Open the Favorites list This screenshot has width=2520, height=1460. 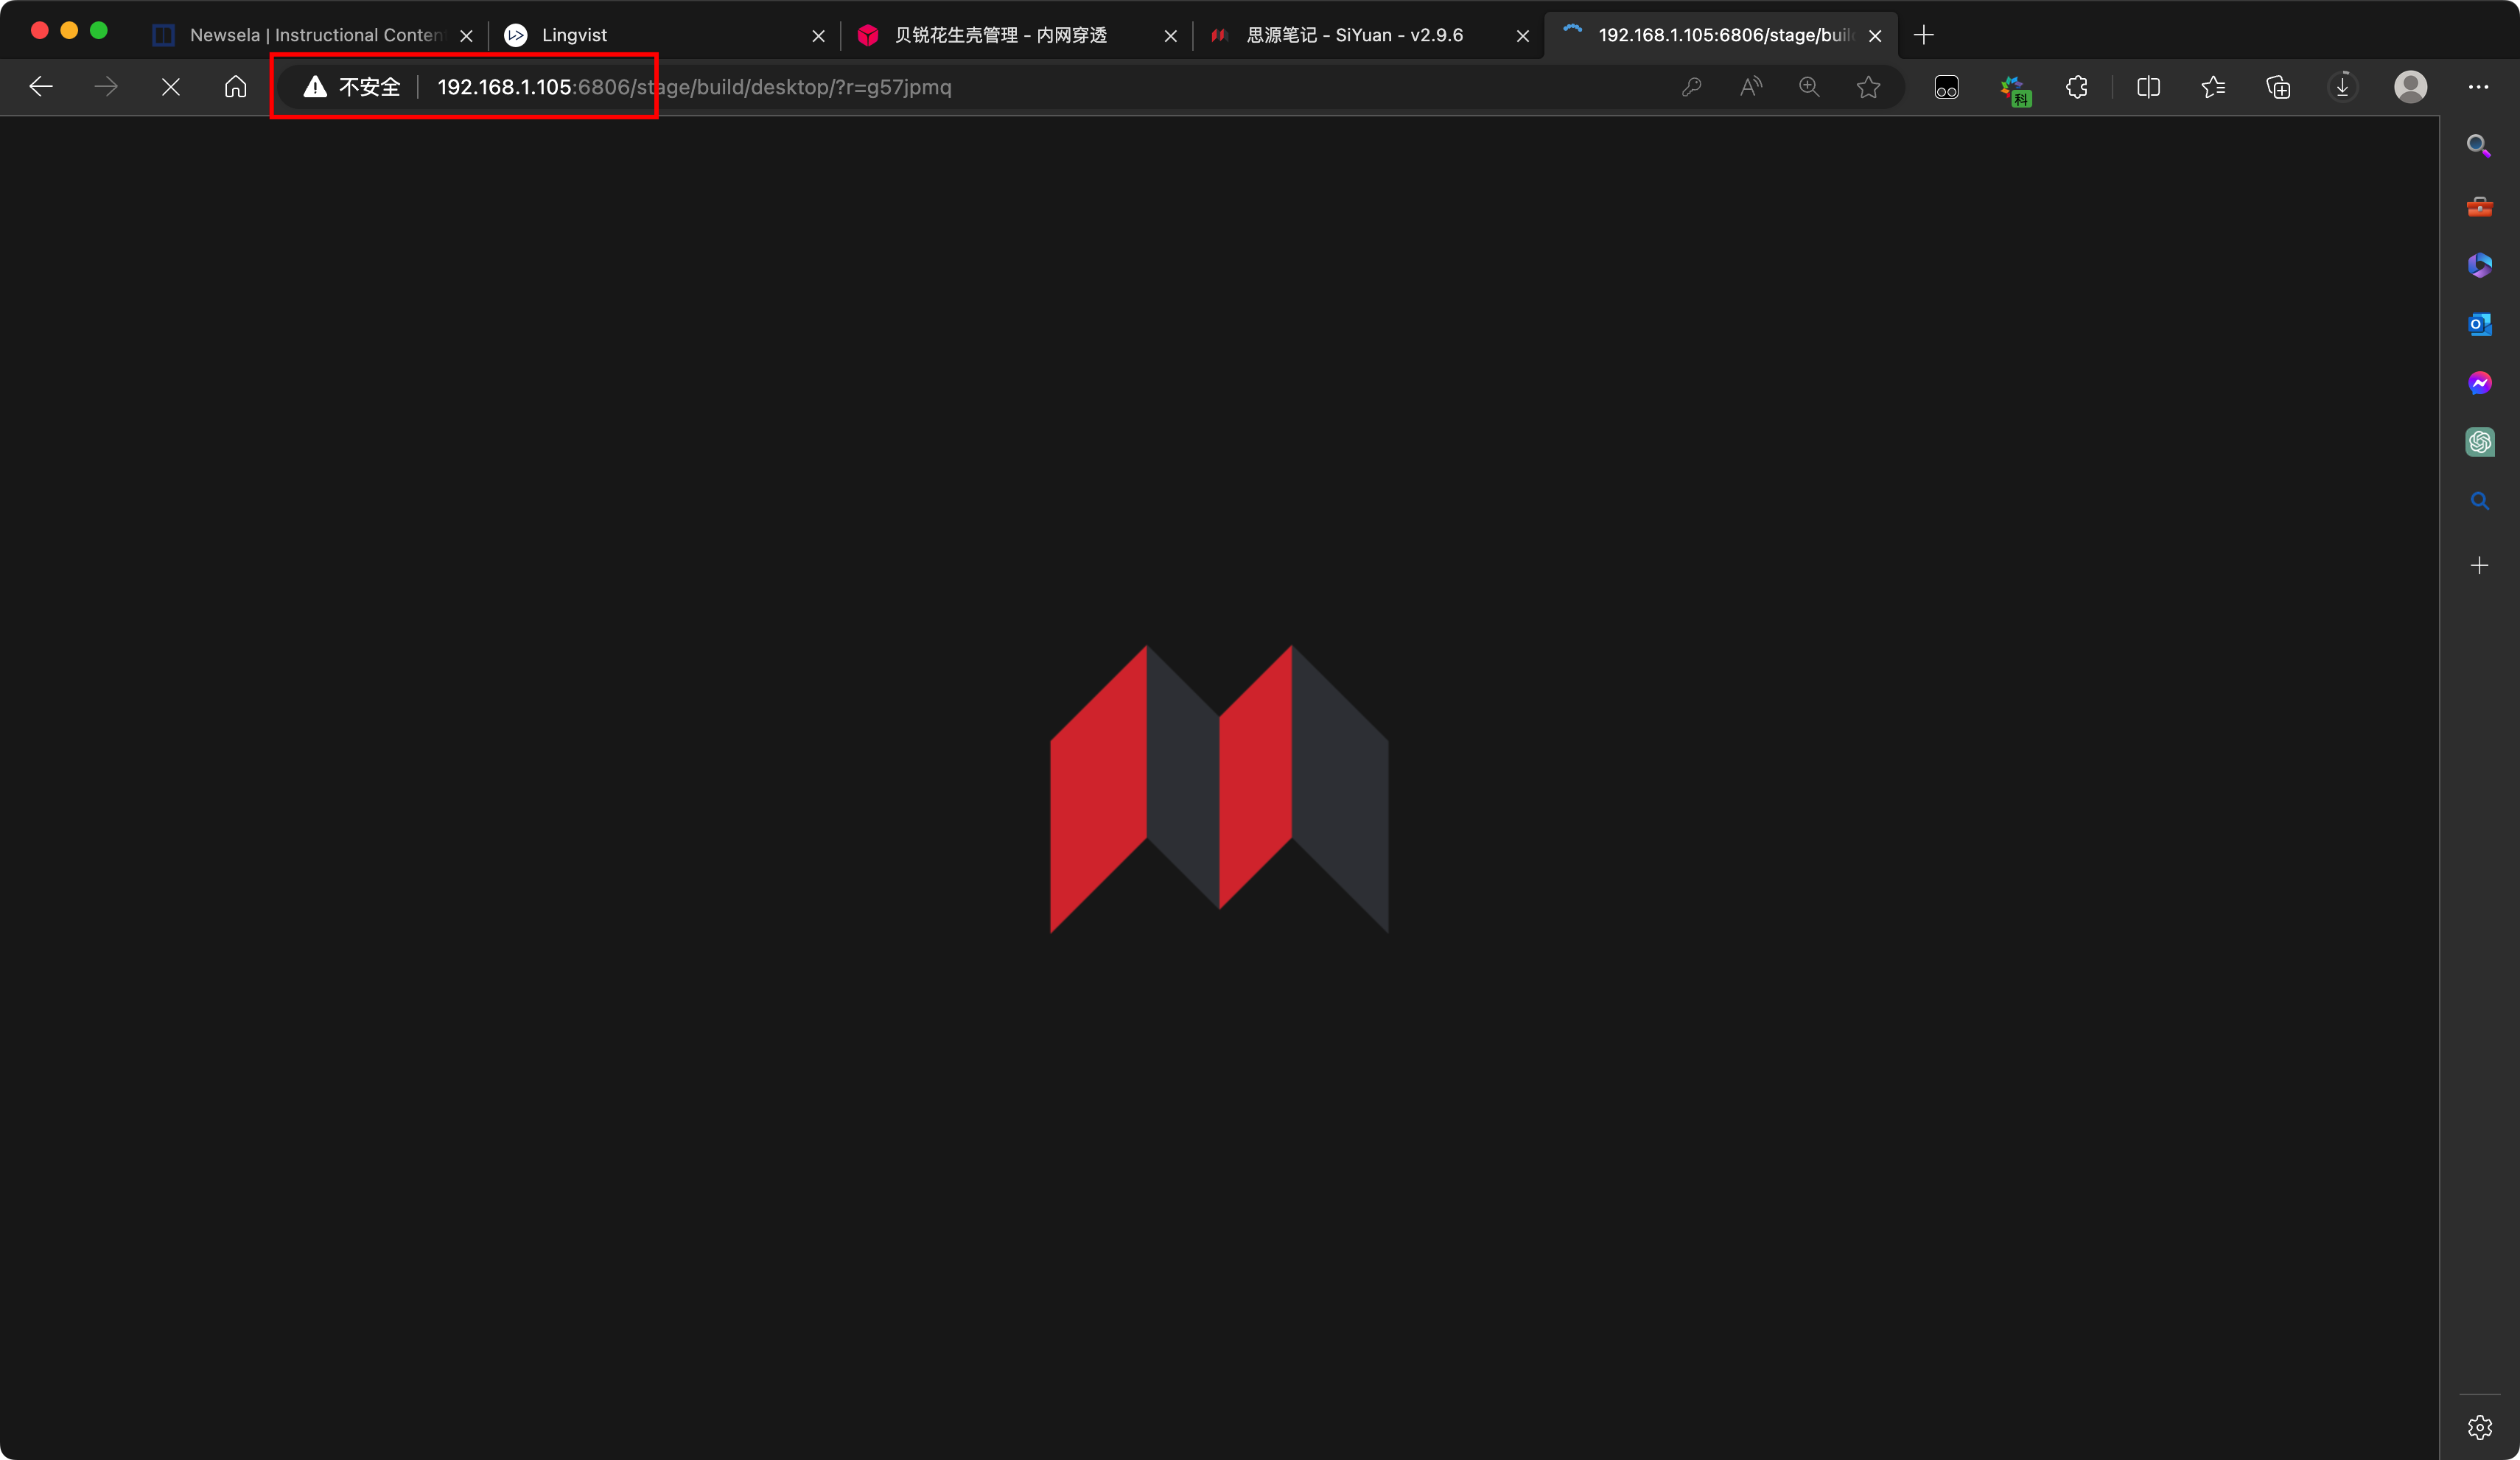tap(2213, 87)
